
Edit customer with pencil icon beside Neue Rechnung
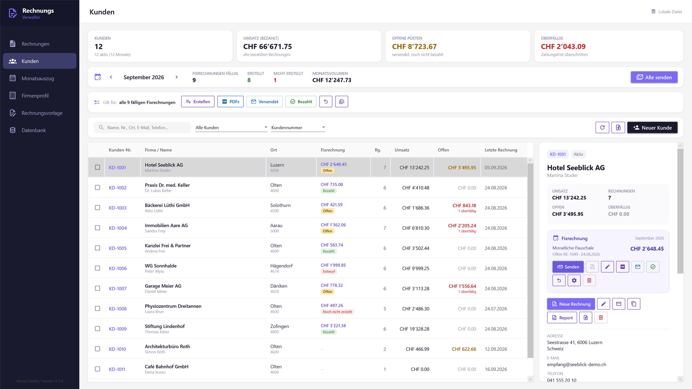coord(603,304)
